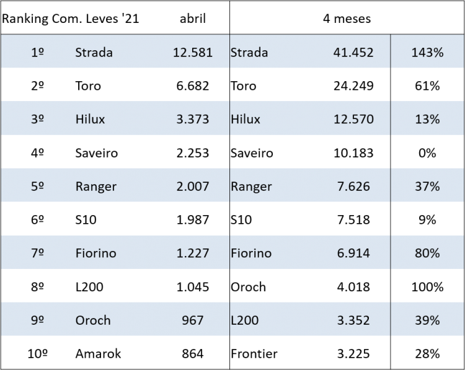Click the L200 model name cell
The width and height of the screenshot is (465, 370).
tap(244, 320)
